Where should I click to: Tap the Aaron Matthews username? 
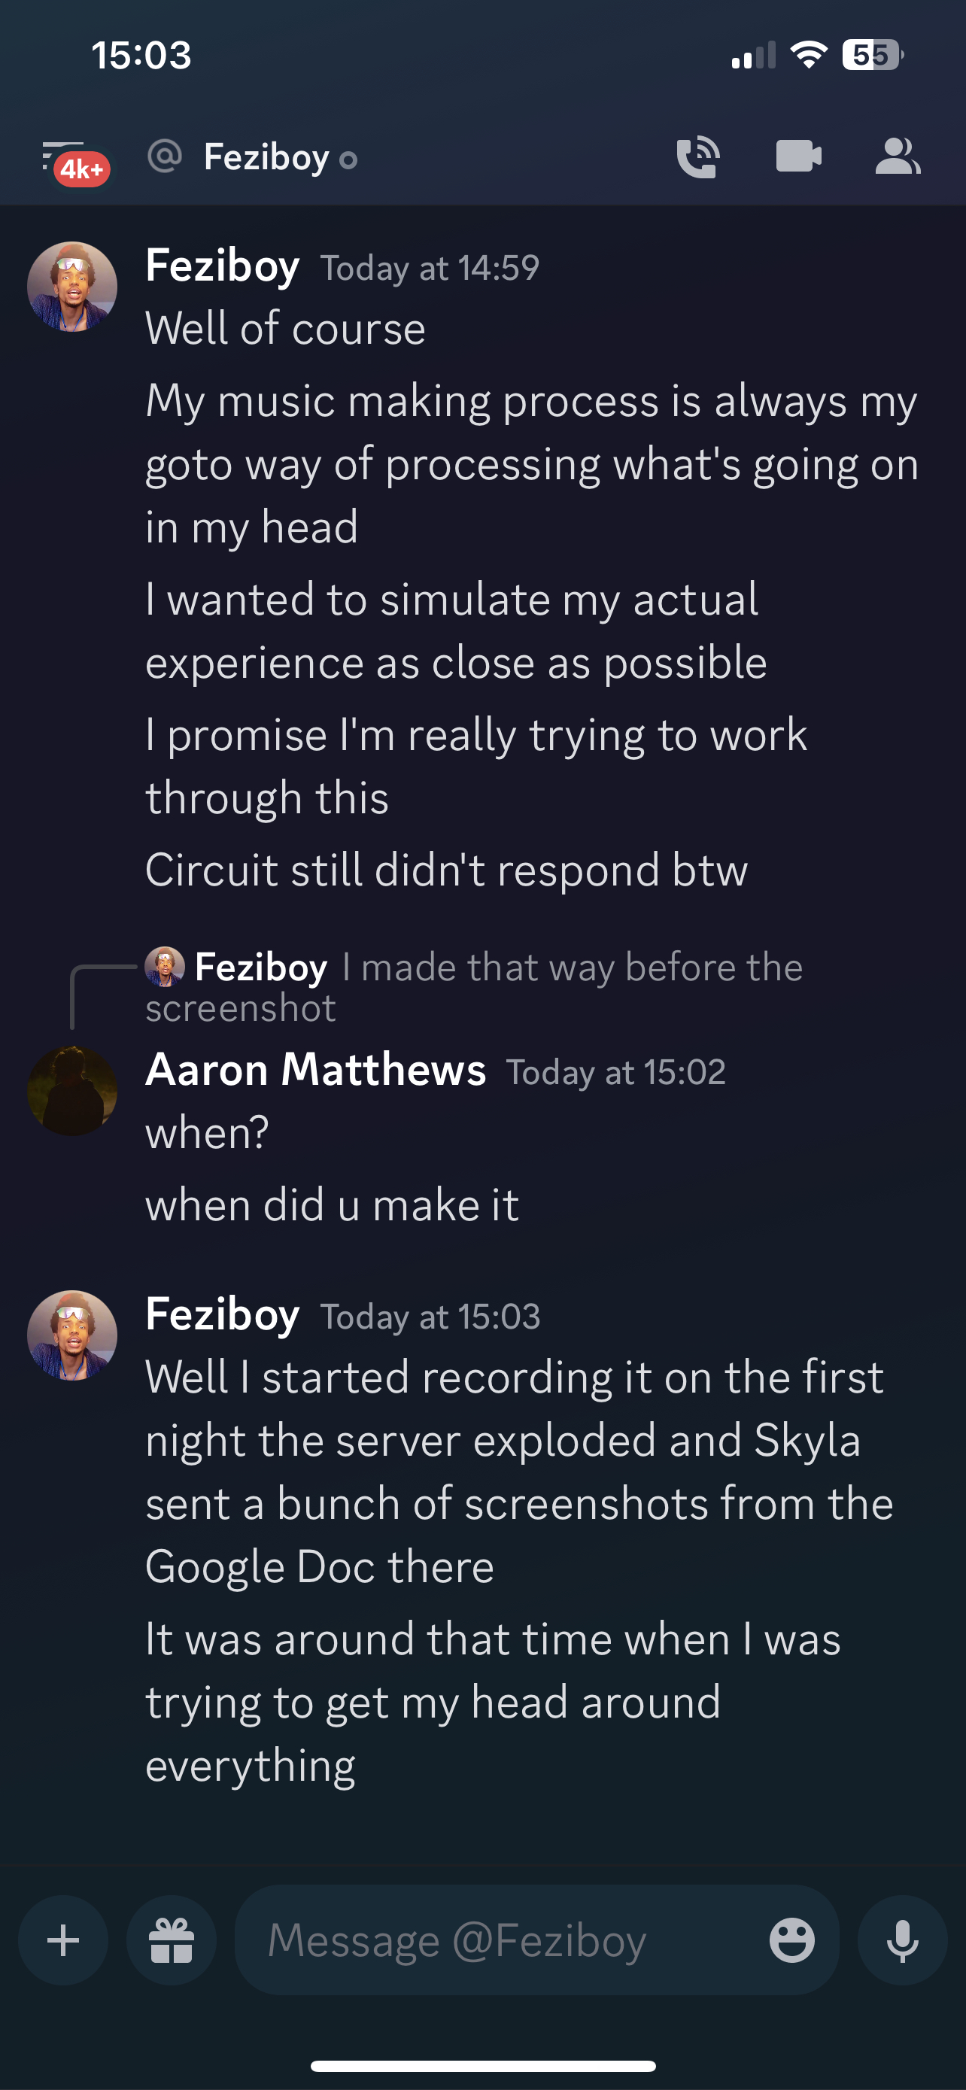click(315, 1069)
